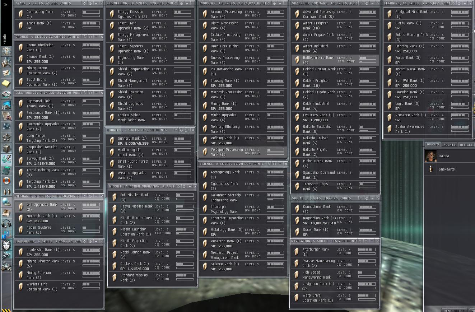
Task: Switch to the Guests tab
Action: 433,144
